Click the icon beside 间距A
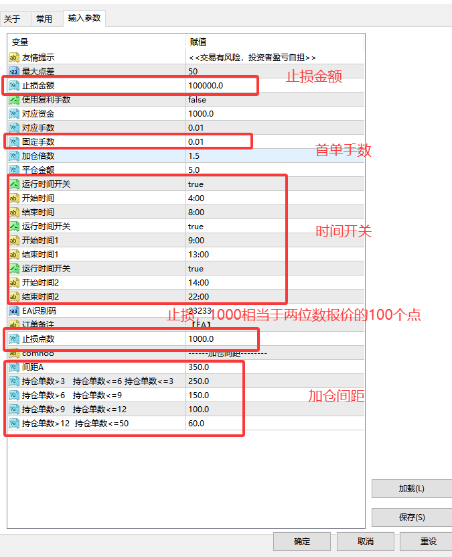This screenshot has height=557, width=452. (x=13, y=367)
